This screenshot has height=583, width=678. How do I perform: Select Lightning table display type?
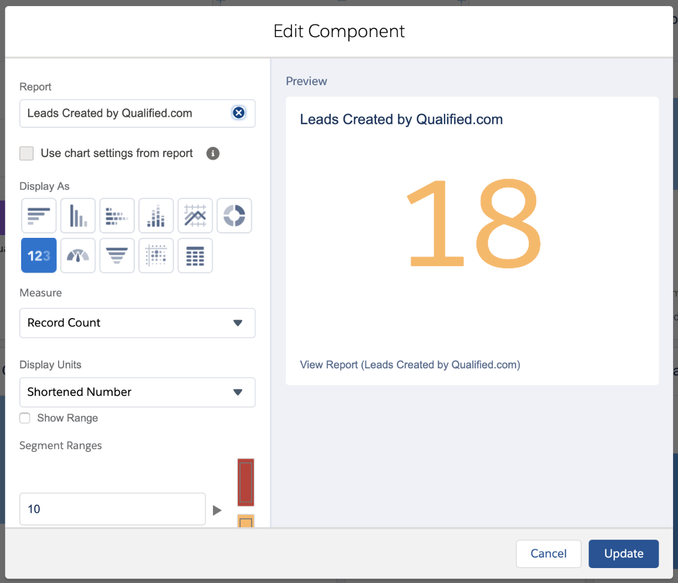point(195,256)
